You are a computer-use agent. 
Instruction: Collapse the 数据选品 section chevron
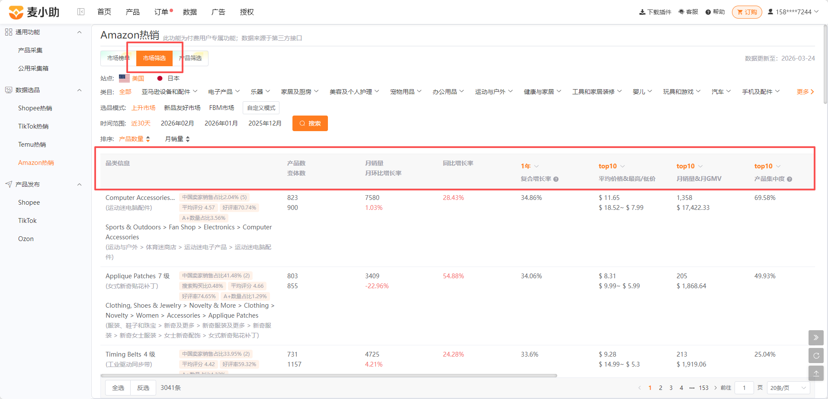tap(79, 90)
